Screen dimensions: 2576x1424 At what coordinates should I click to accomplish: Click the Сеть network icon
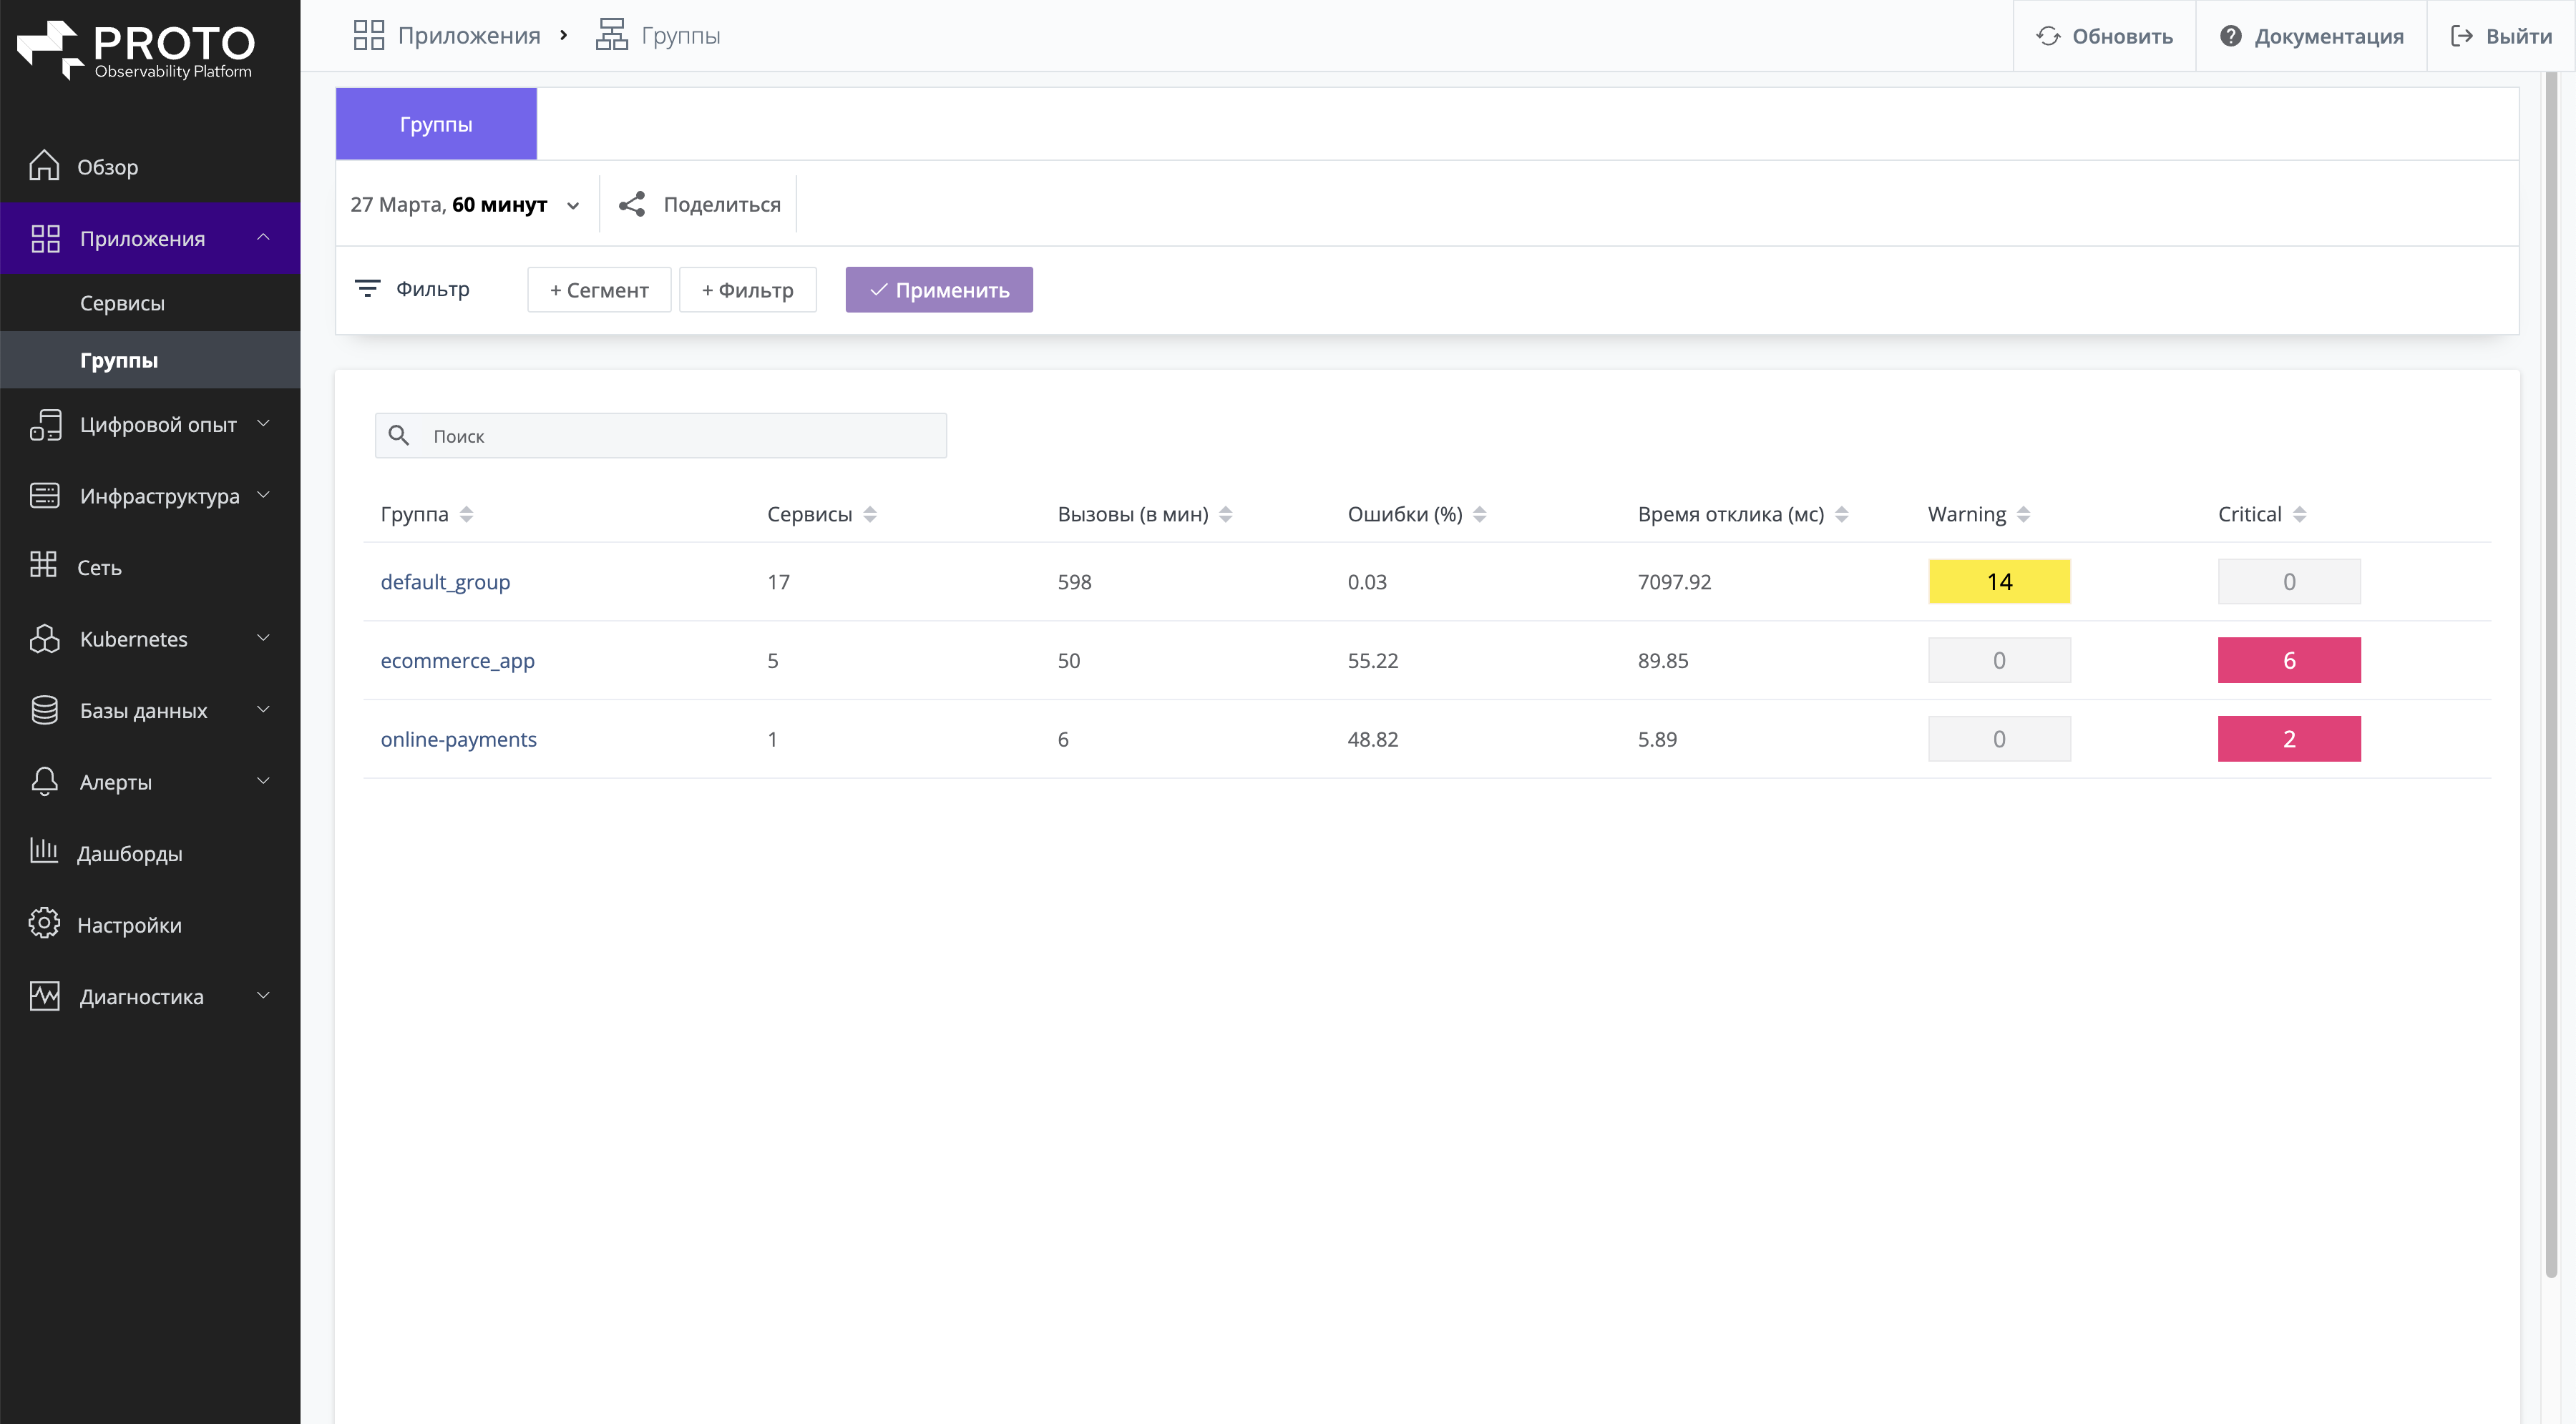(44, 566)
